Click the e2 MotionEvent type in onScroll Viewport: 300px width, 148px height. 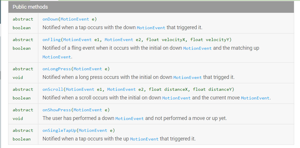coord(121,89)
